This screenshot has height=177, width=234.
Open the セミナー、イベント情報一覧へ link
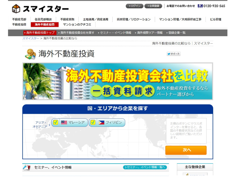coord(145,167)
